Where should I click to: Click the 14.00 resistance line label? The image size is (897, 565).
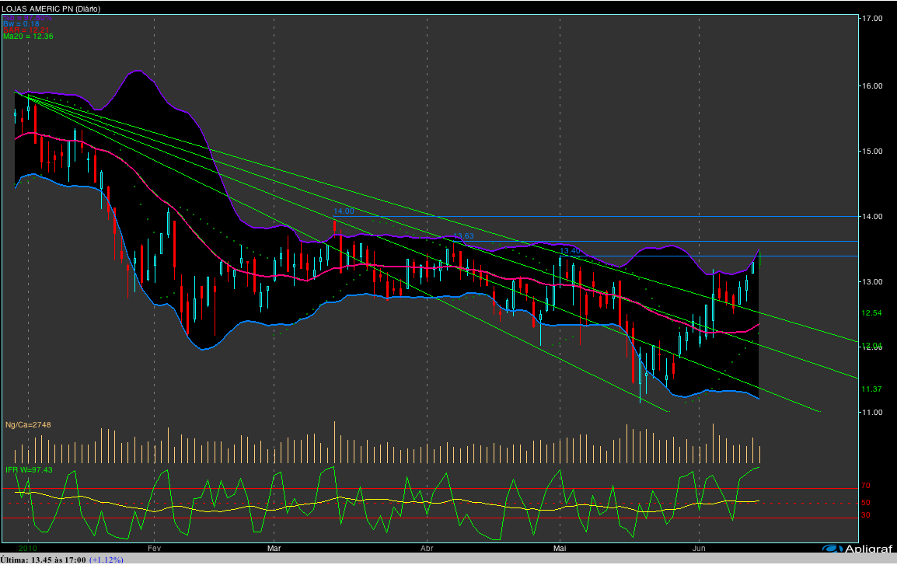pyautogui.click(x=344, y=211)
